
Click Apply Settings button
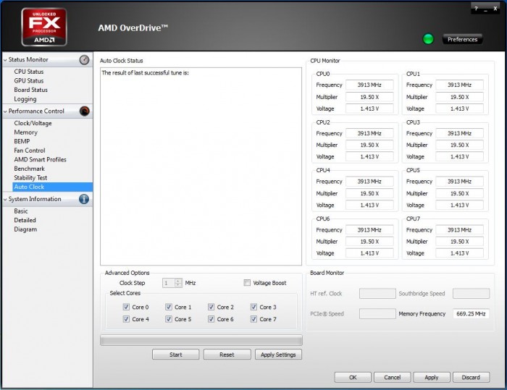[x=278, y=355]
